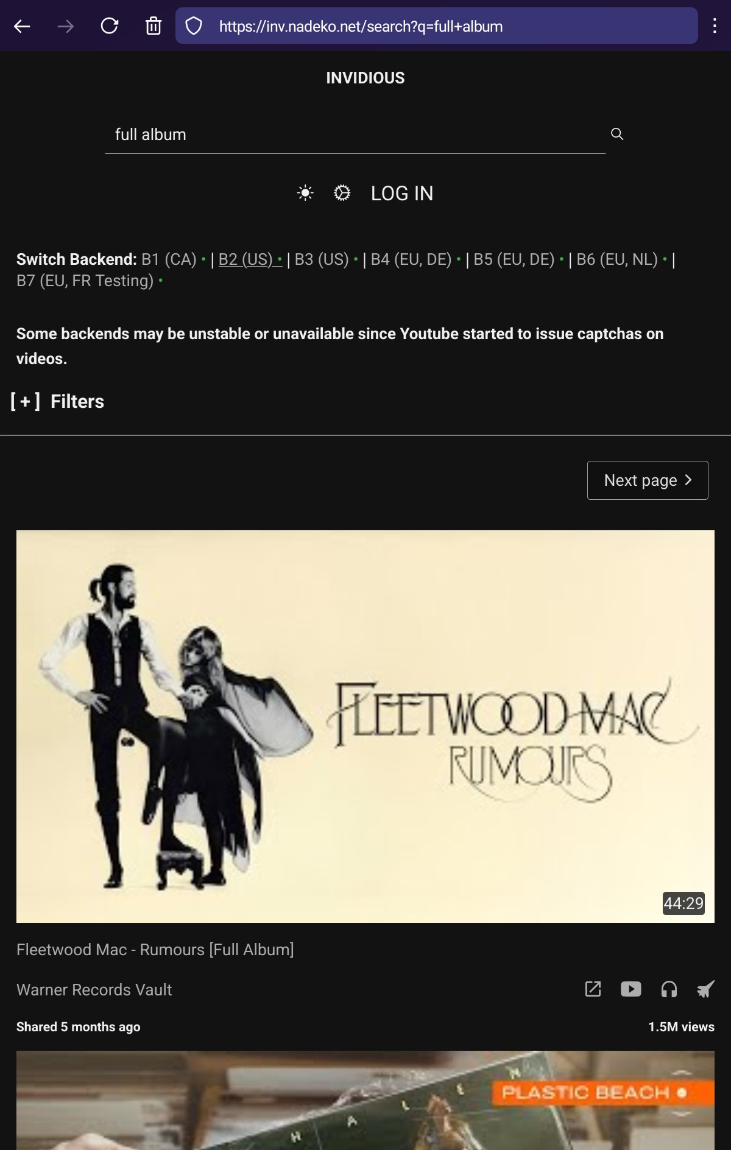The image size is (731, 1150).
Task: Open video in new window icon
Action: [x=593, y=989]
